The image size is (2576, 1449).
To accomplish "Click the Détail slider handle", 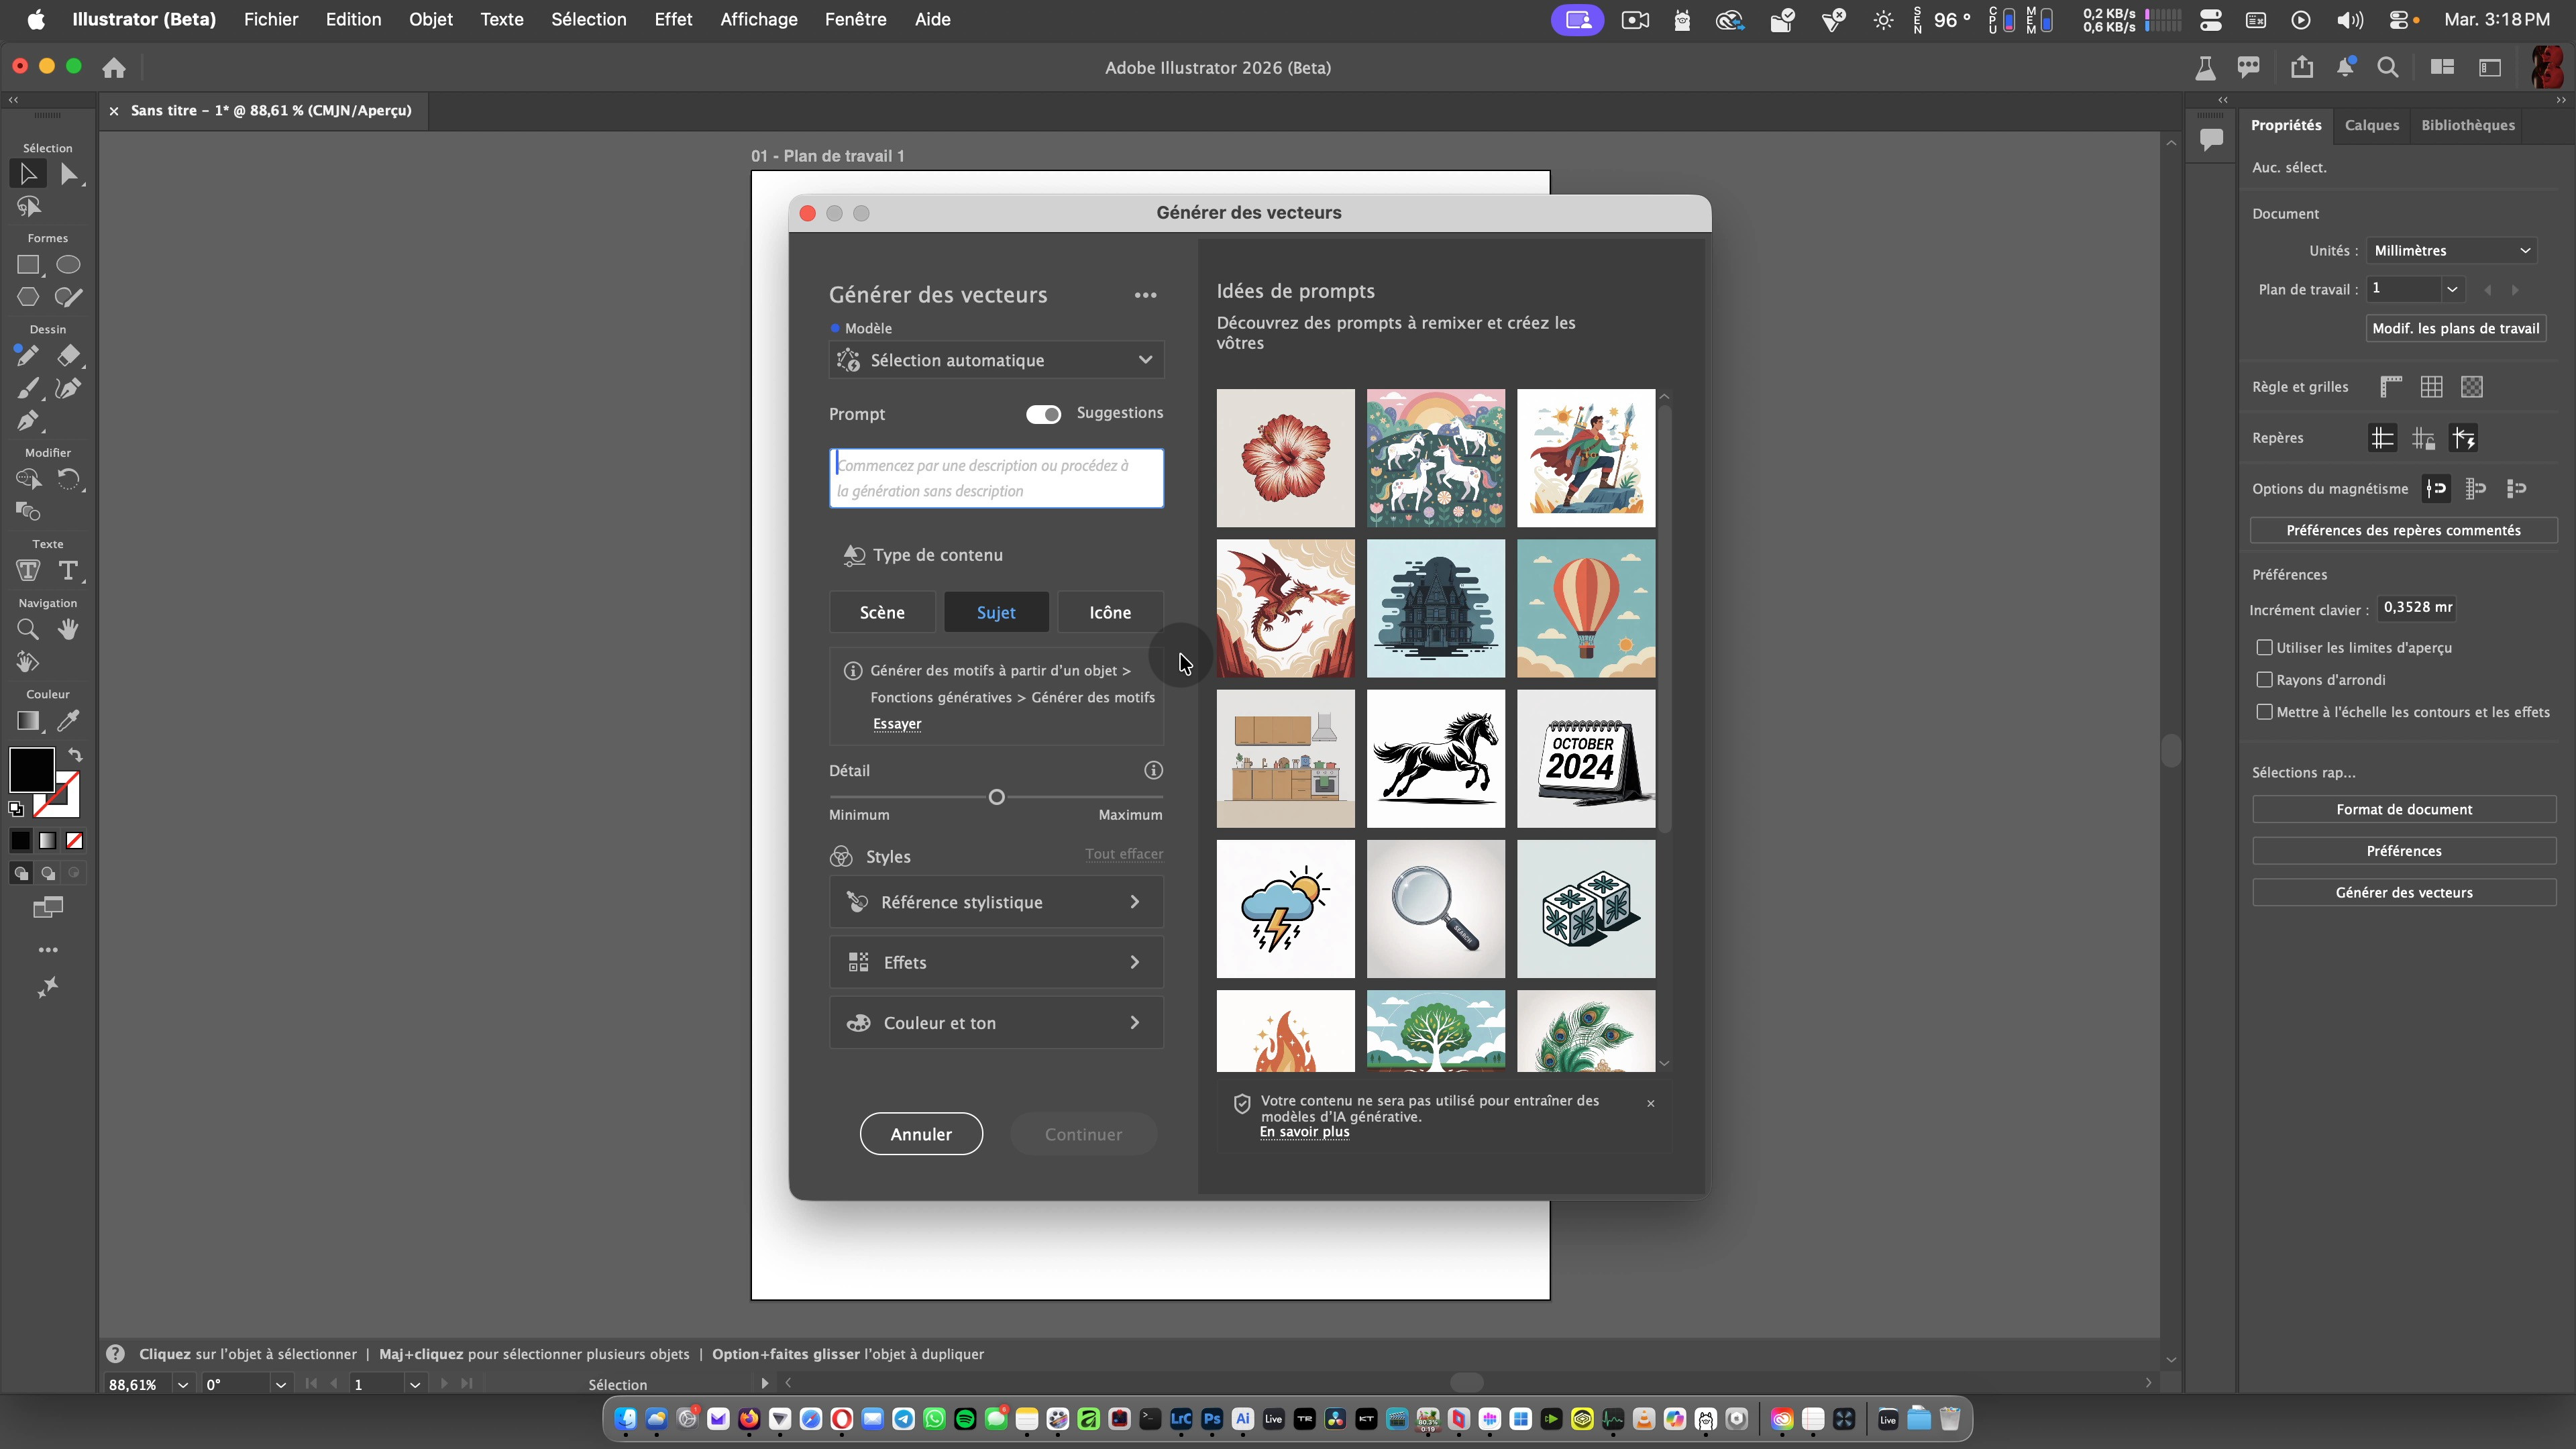I will click(x=996, y=797).
